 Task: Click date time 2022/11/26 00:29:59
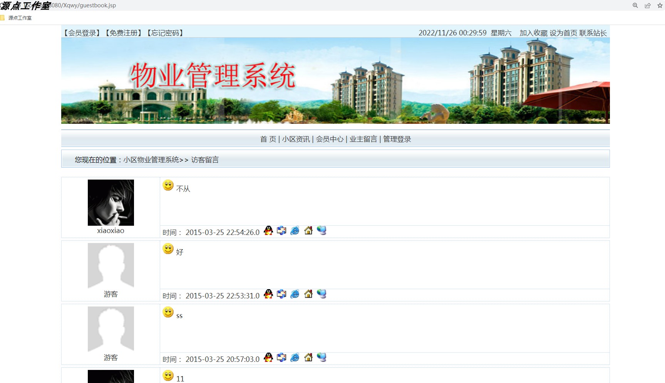click(x=452, y=33)
